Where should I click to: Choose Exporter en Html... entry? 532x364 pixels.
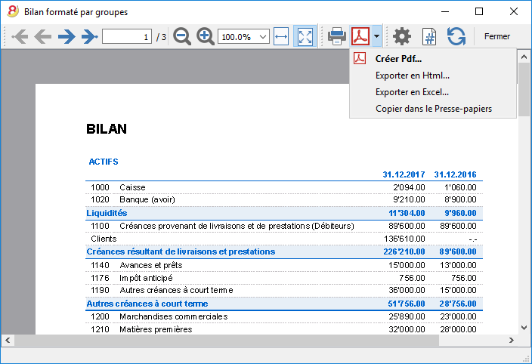pos(433,76)
